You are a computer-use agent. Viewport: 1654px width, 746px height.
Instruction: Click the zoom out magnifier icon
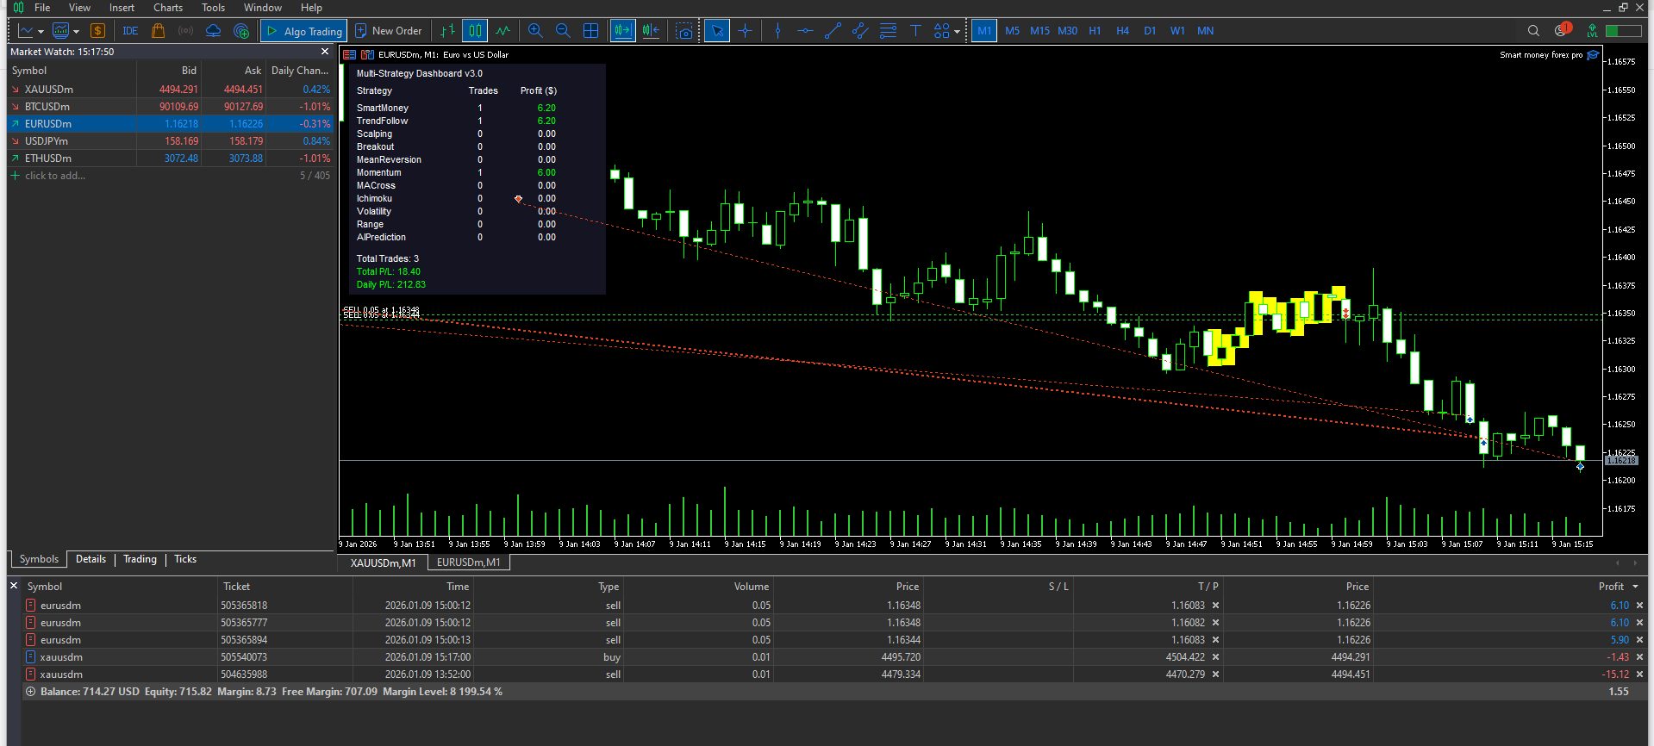click(x=563, y=31)
